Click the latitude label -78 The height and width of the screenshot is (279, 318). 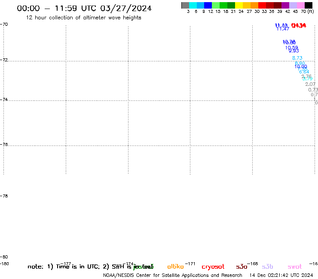click(4, 196)
